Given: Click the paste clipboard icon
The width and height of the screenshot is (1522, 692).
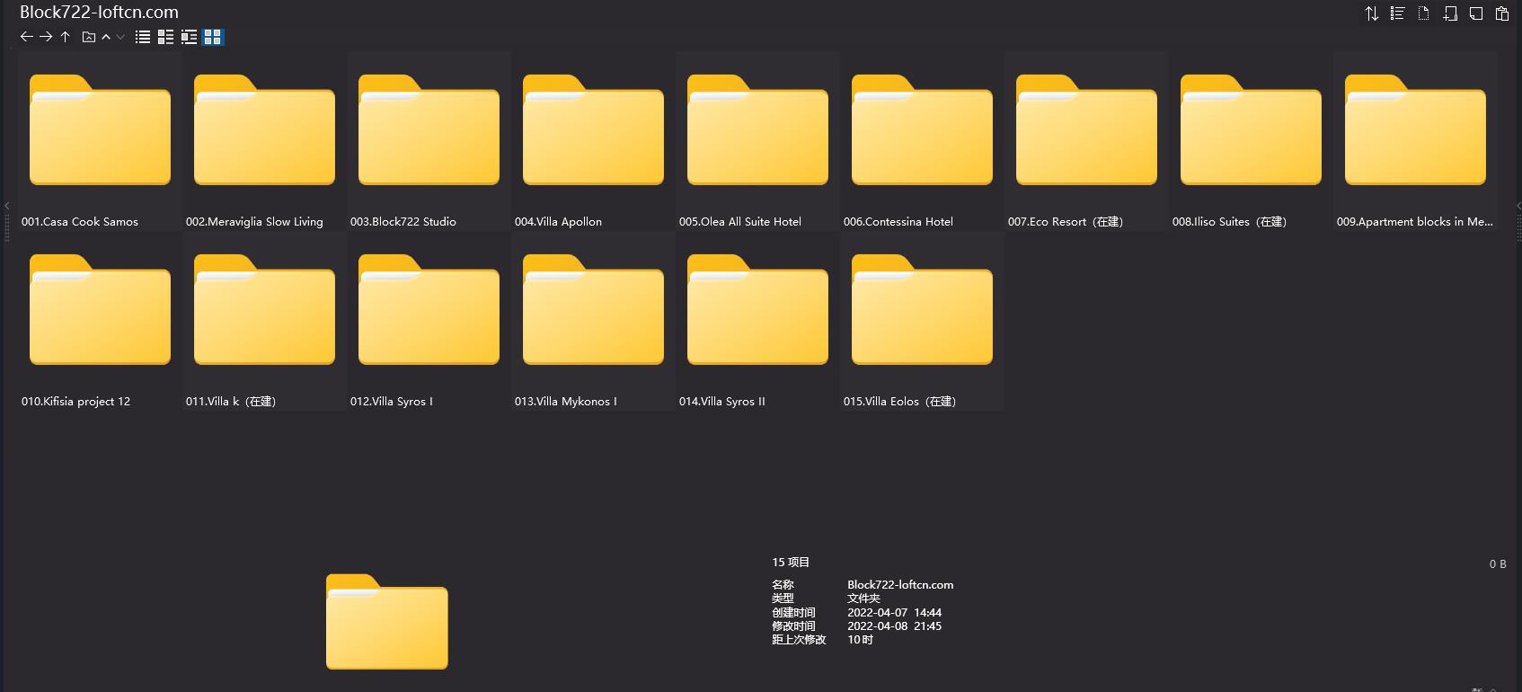Looking at the screenshot, I should [x=1501, y=13].
